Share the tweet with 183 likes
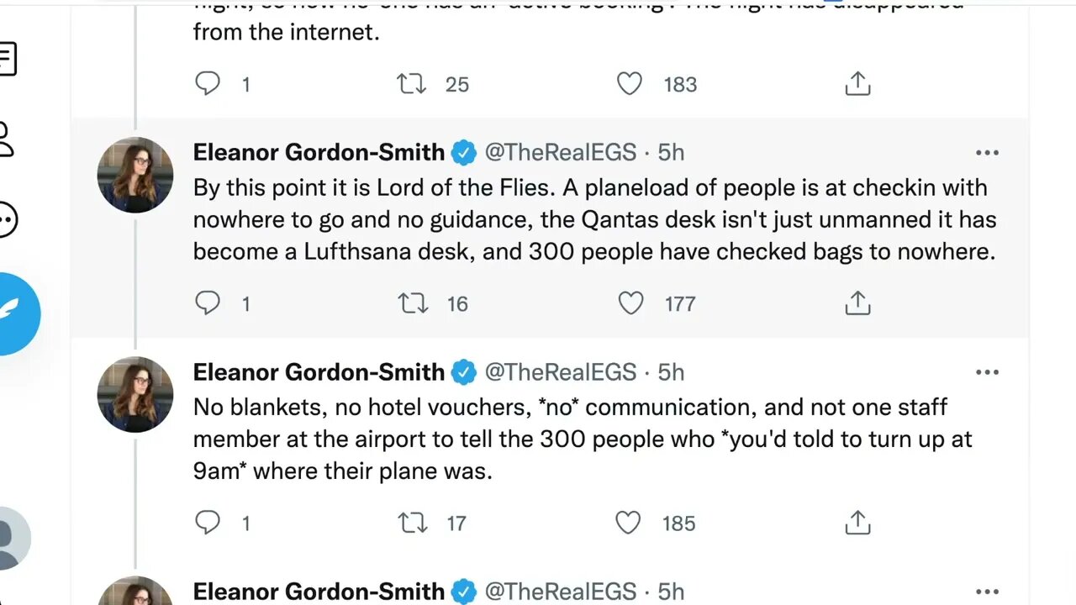 pos(857,84)
